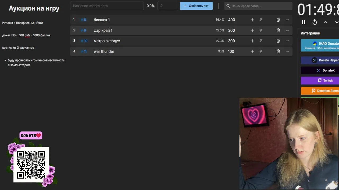
Task: Pause the auction timer
Action: (x=304, y=22)
